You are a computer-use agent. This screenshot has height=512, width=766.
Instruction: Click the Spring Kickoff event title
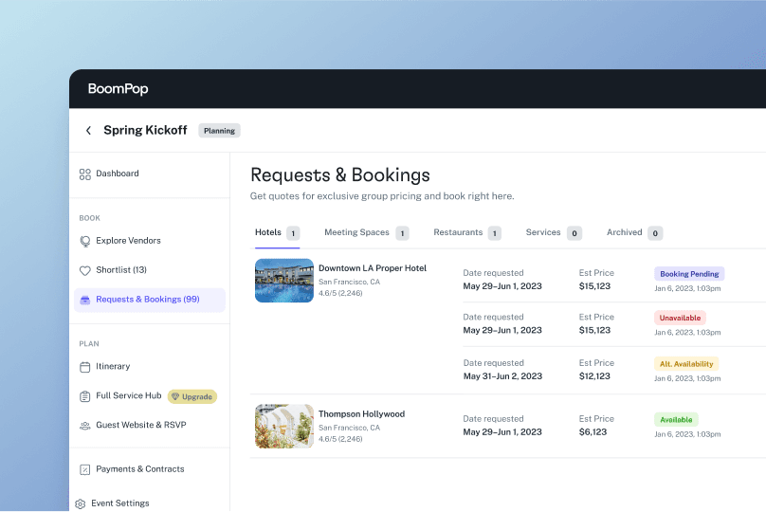pos(145,130)
